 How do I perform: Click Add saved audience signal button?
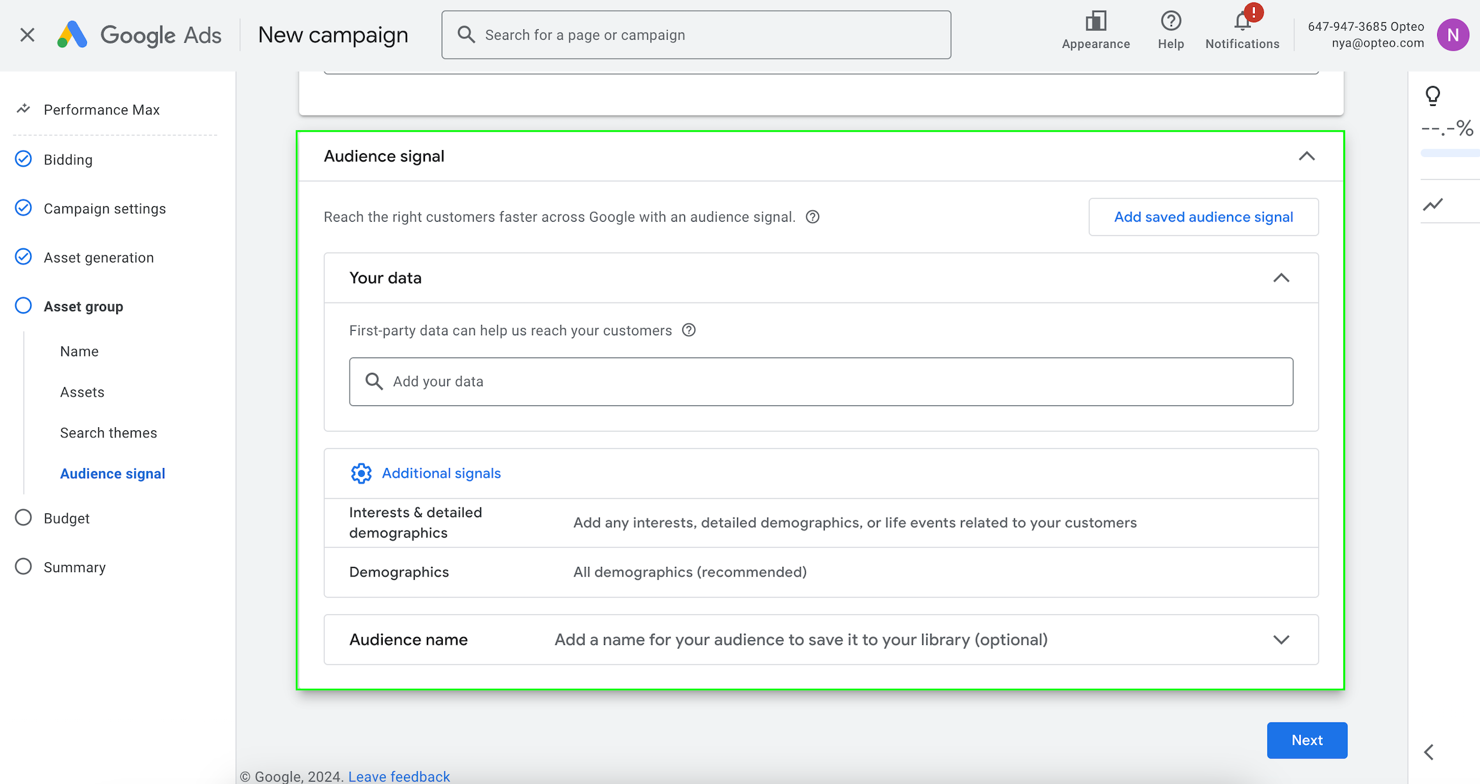(1203, 217)
